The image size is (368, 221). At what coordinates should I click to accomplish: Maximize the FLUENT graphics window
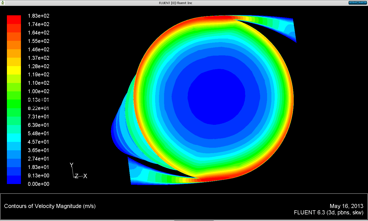358,3
